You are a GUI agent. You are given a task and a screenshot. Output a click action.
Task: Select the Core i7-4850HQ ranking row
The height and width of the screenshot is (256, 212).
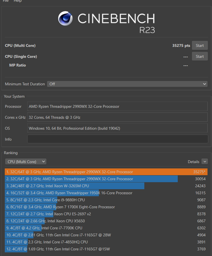click(106, 242)
